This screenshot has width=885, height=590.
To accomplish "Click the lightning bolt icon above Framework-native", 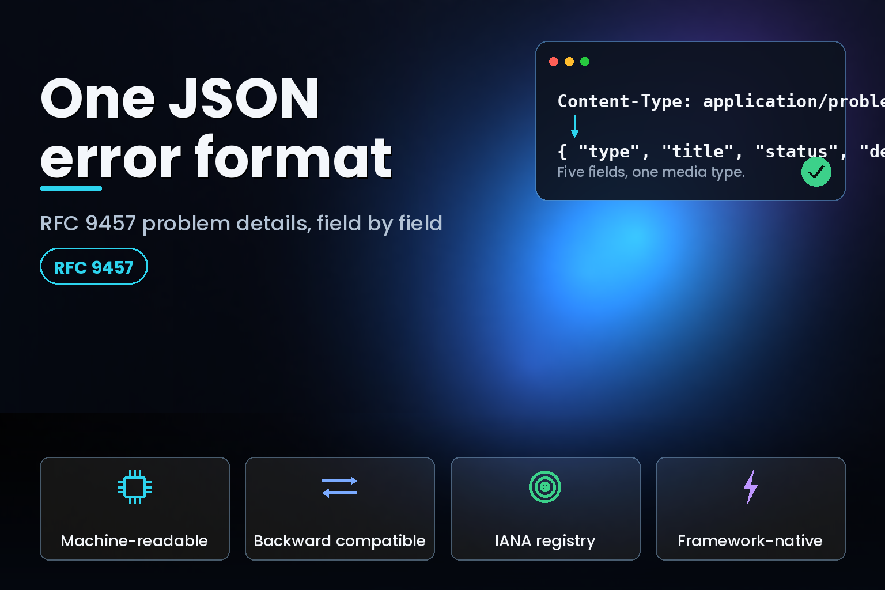I will [x=750, y=487].
